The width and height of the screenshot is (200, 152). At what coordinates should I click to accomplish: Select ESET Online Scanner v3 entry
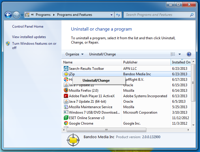tap(87, 118)
